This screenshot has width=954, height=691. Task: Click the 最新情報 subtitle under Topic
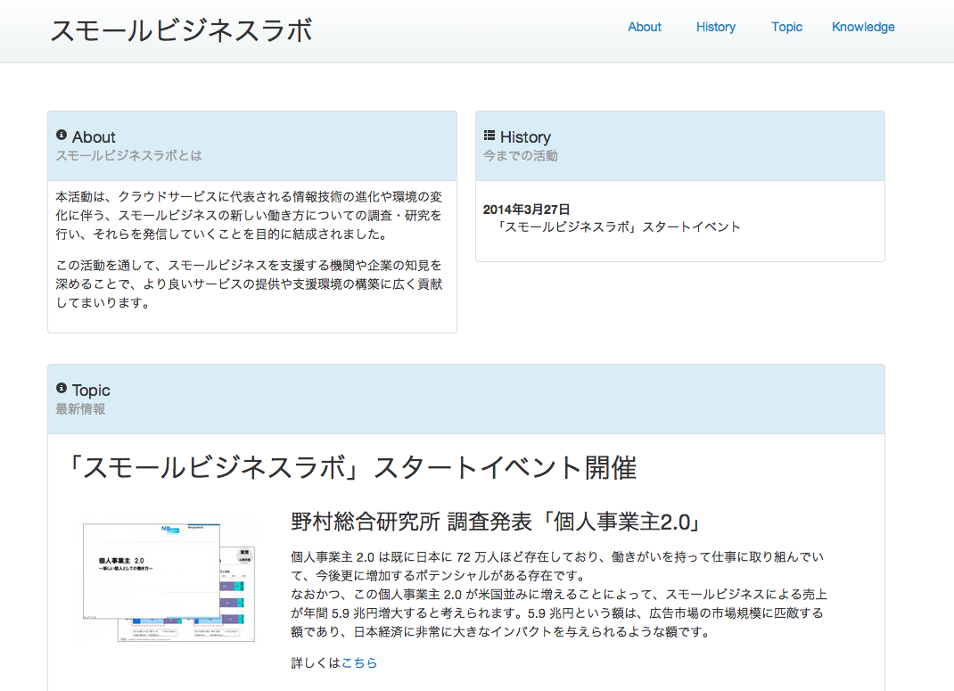[x=80, y=409]
